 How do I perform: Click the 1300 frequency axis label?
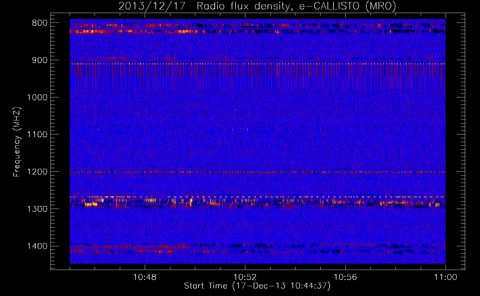click(37, 209)
